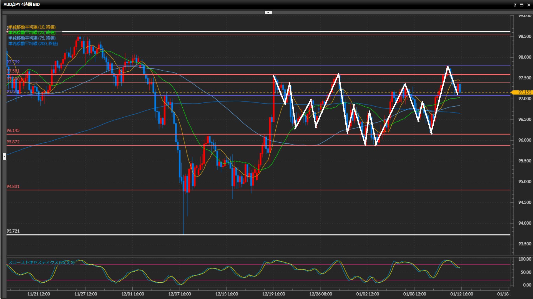Select the 96.145 horizontal line label

[x=13, y=130]
